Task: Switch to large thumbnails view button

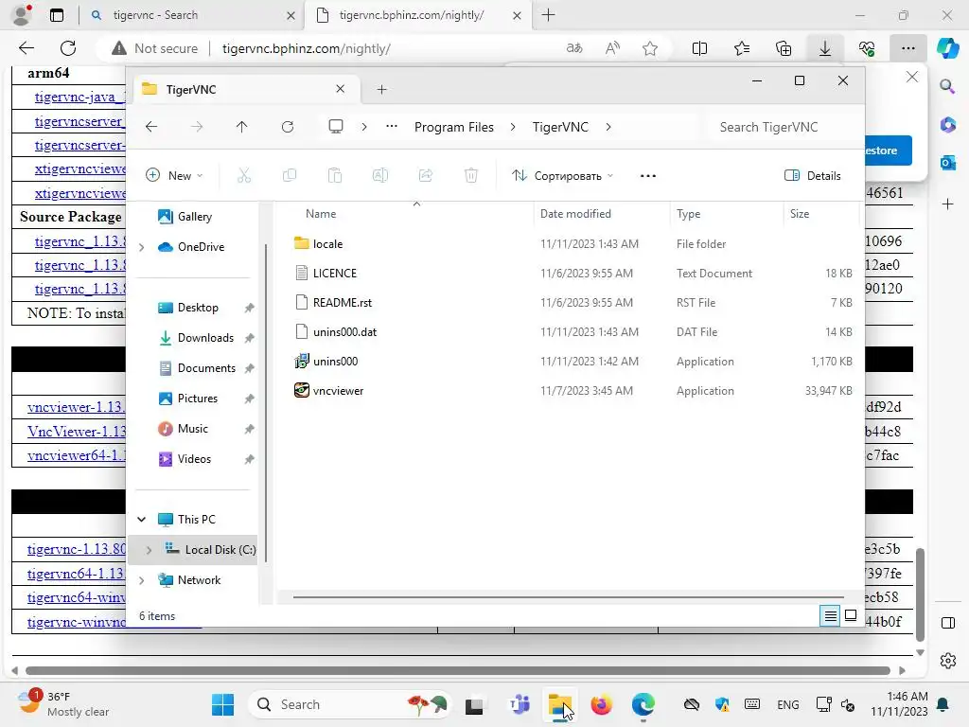Action: [851, 615]
